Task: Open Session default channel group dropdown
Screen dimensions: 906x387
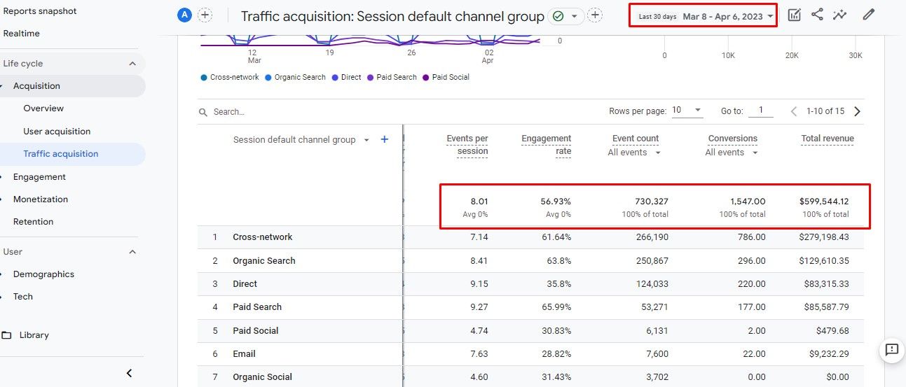Action: tap(301, 140)
